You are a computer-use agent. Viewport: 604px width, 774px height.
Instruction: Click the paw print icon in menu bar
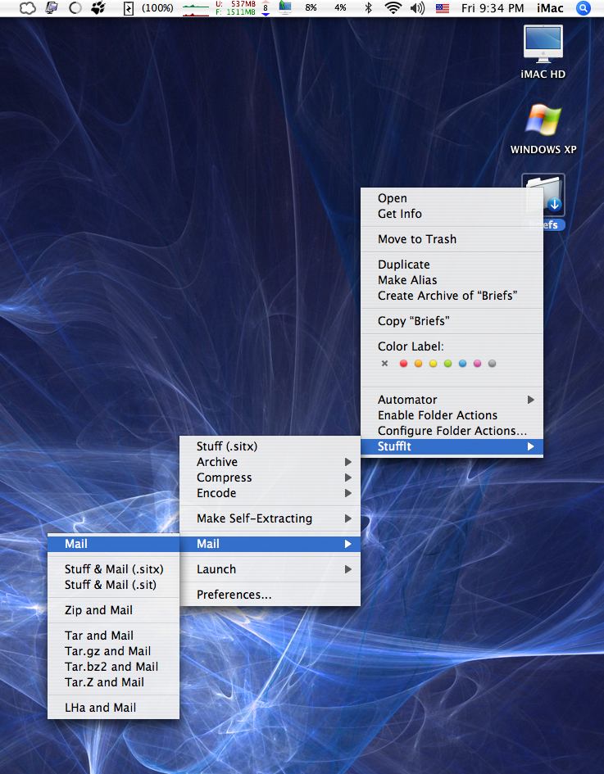[98, 8]
